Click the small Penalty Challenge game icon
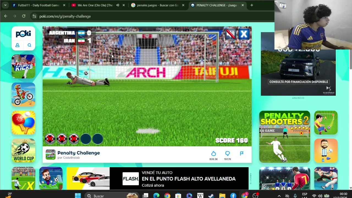The height and width of the screenshot is (198, 352). click(50, 155)
